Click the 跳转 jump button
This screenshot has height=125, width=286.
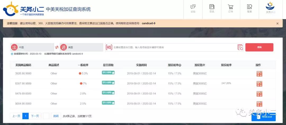coord(56,116)
